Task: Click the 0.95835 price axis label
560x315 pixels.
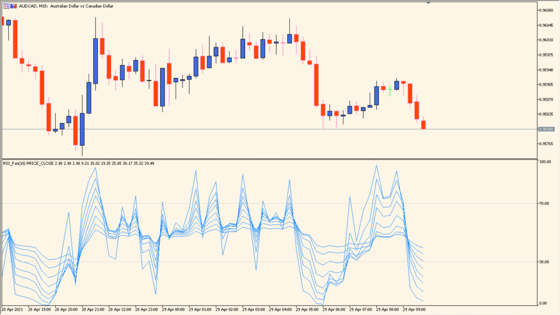Action: tap(547, 115)
